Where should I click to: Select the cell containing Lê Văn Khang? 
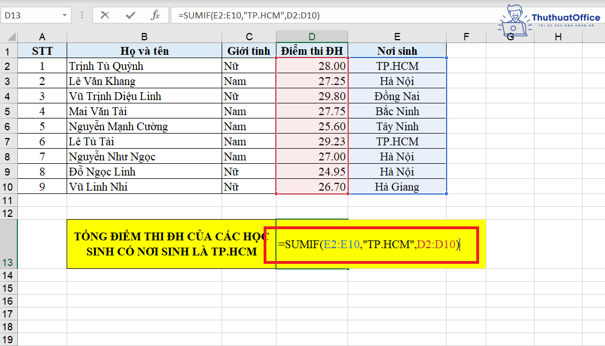coord(144,80)
